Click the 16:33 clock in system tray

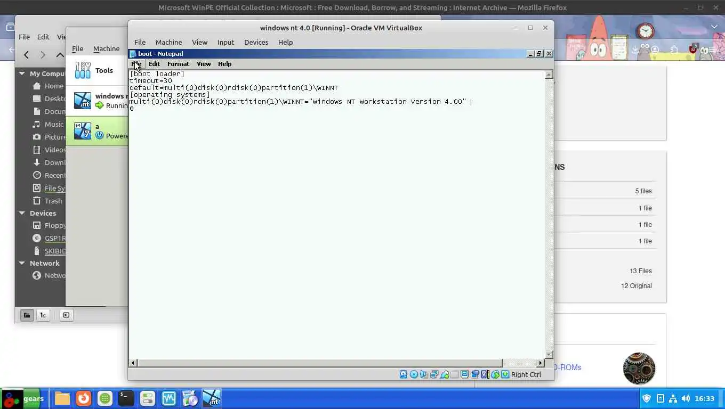tap(705, 398)
